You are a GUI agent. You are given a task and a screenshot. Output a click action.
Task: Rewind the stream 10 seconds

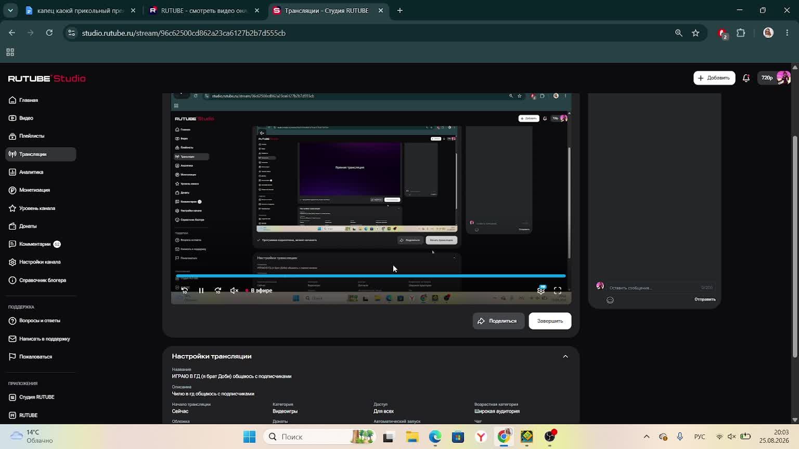(x=185, y=290)
